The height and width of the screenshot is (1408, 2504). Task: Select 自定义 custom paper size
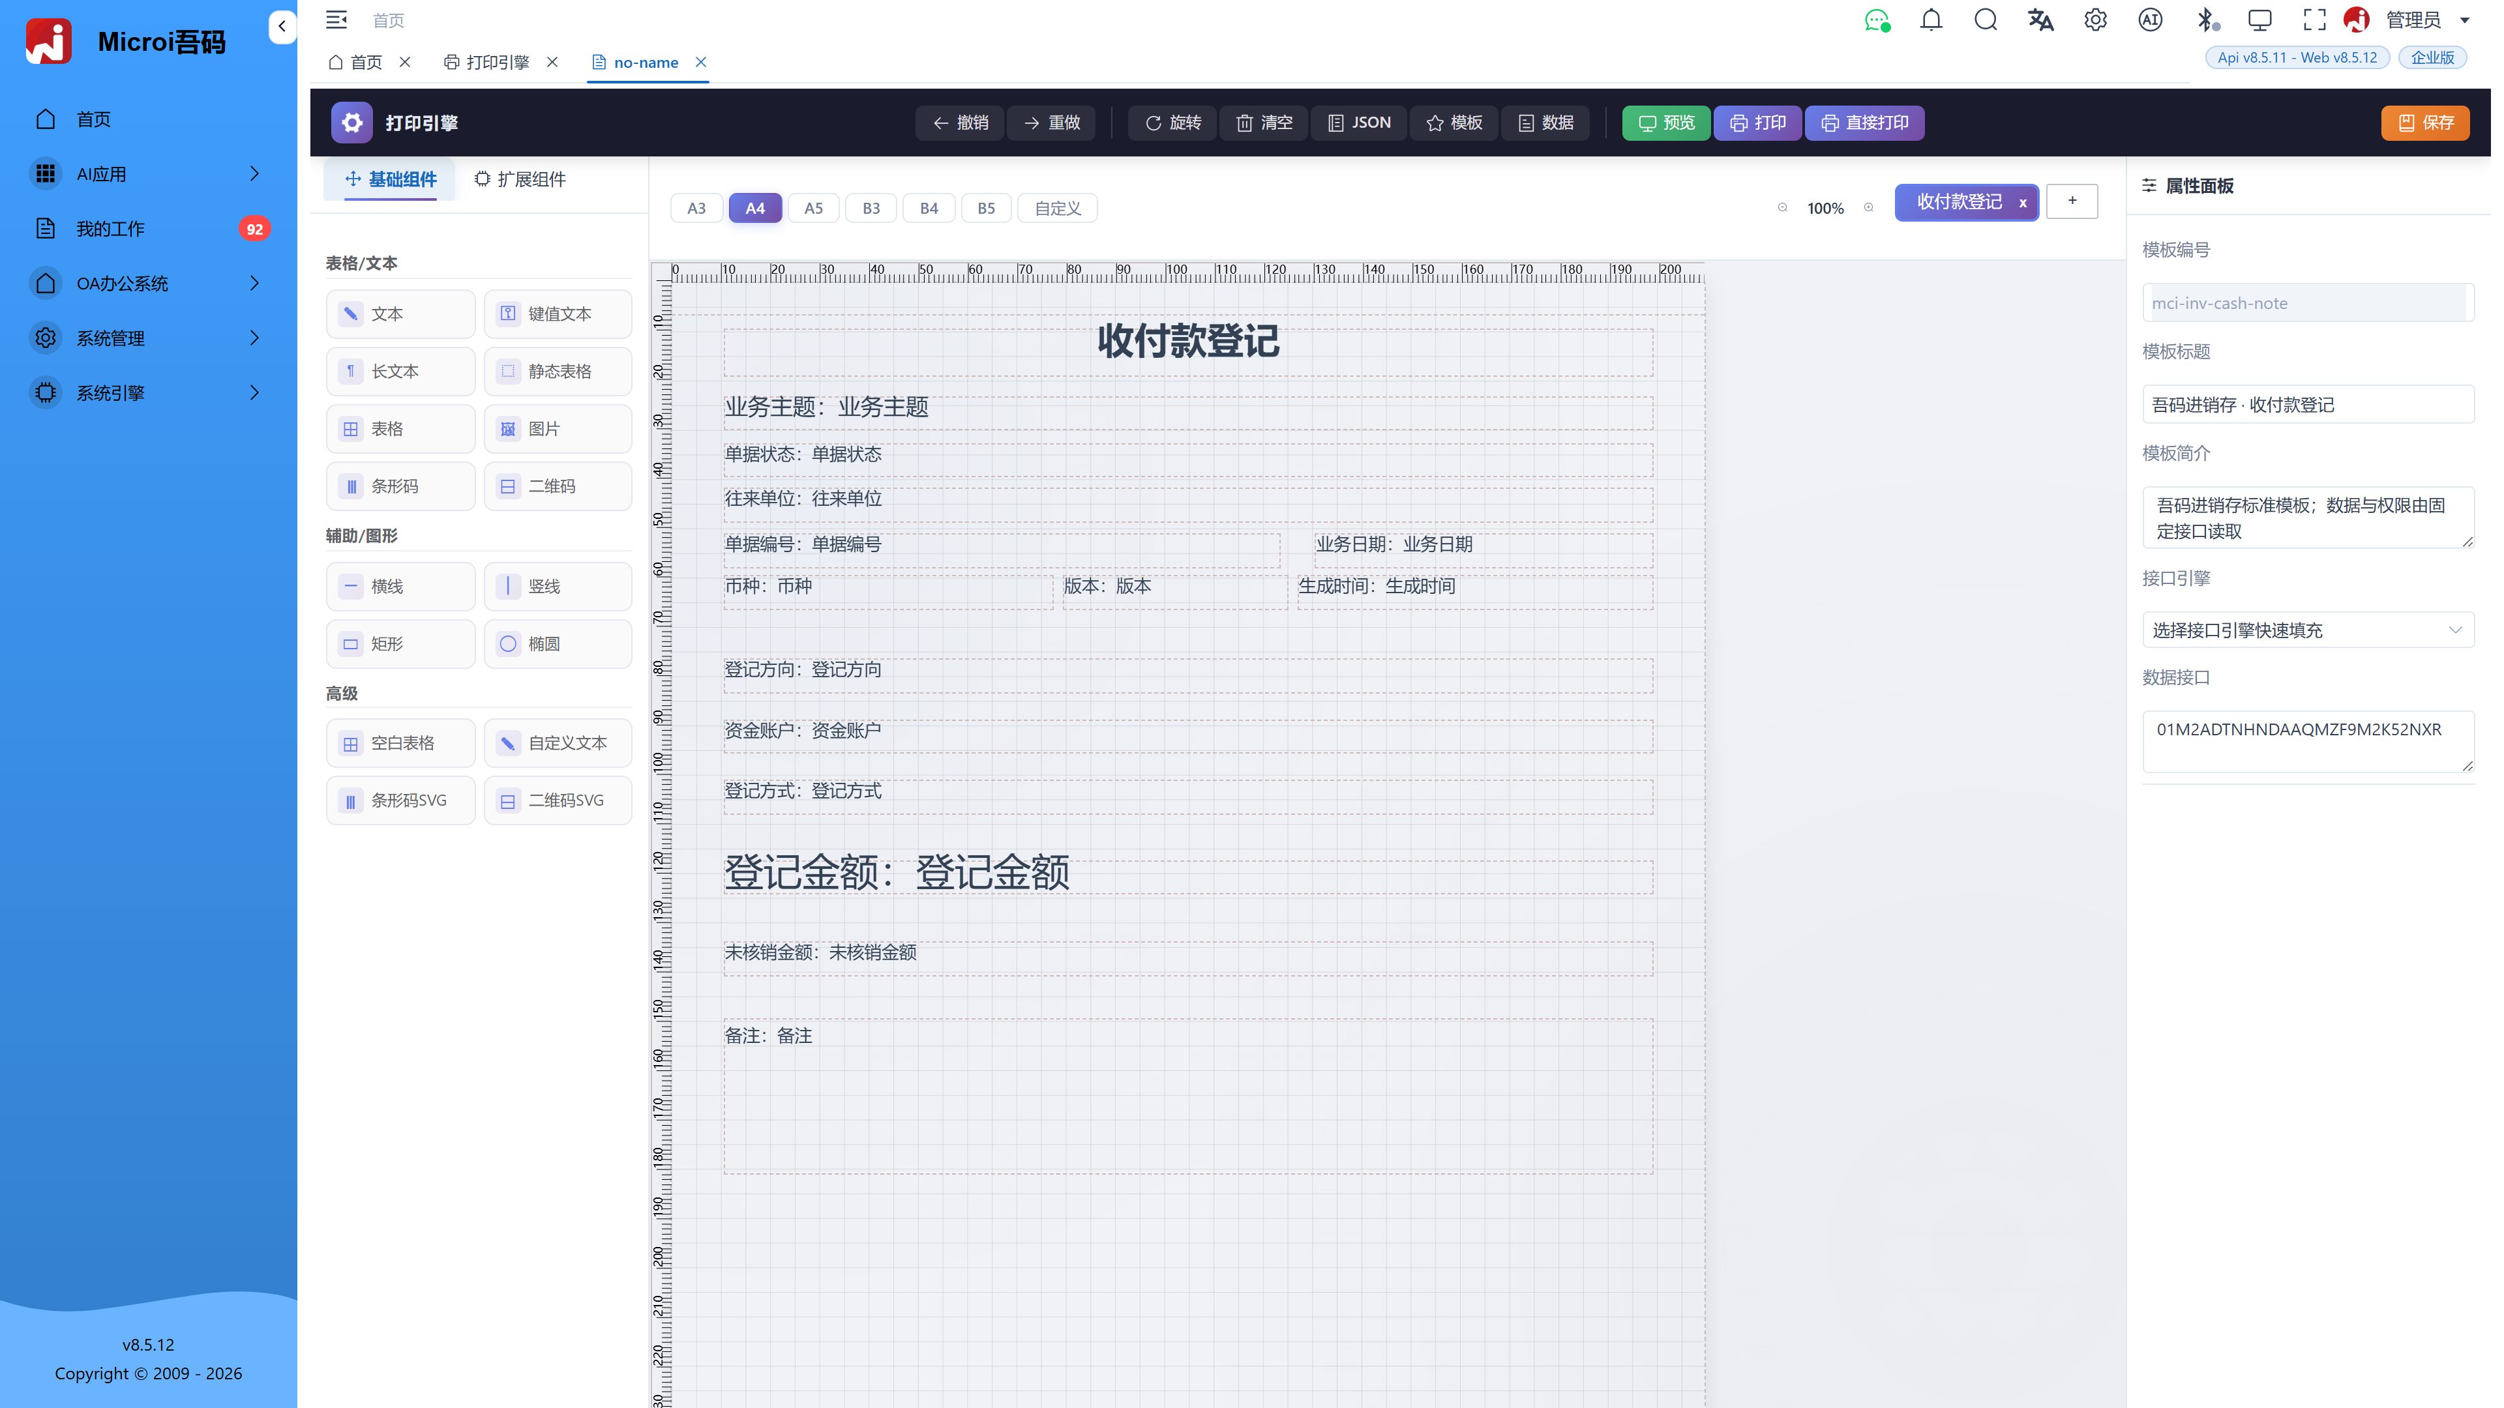pyautogui.click(x=1058, y=208)
